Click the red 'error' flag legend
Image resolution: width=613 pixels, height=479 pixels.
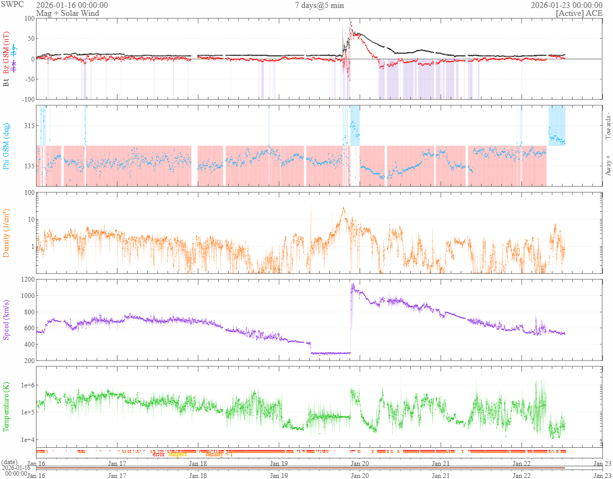[x=159, y=454]
